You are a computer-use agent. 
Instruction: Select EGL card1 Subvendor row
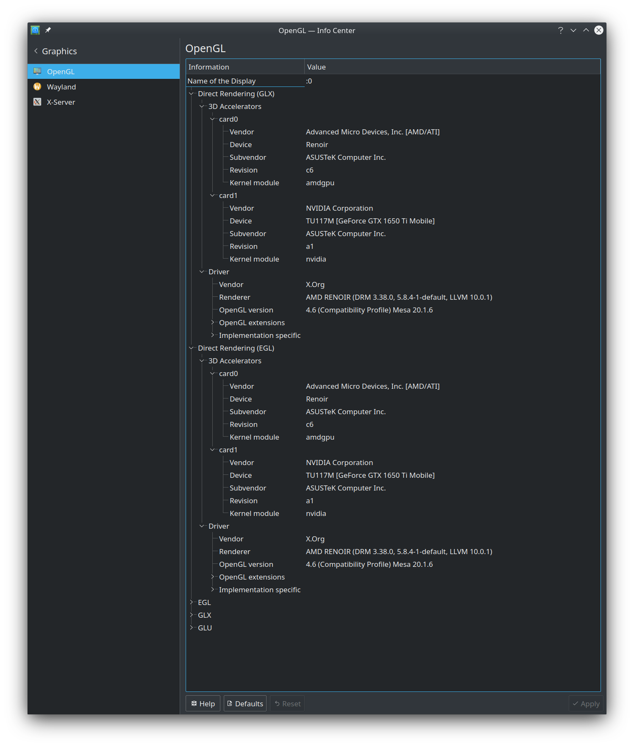coord(393,488)
